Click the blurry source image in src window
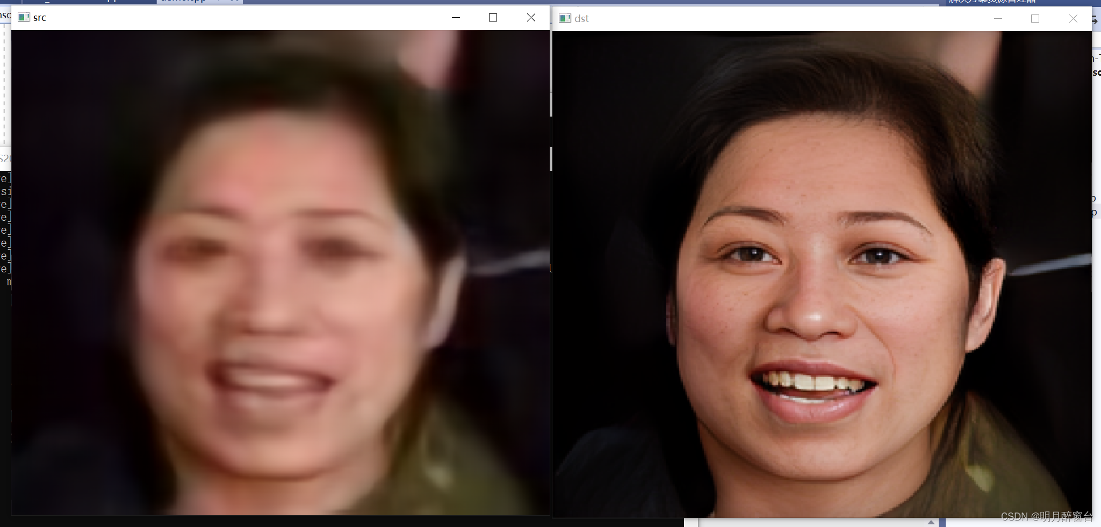This screenshot has height=527, width=1101. (x=280, y=272)
